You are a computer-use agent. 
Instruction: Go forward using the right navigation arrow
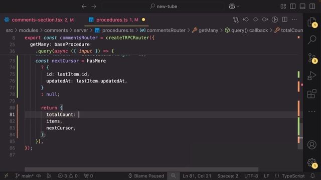94,6
